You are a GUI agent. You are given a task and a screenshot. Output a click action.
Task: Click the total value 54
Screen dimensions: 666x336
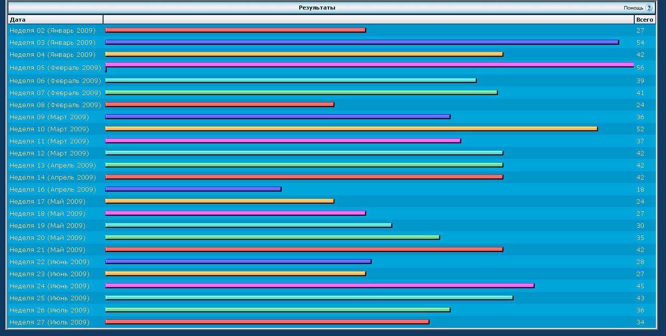tap(640, 43)
